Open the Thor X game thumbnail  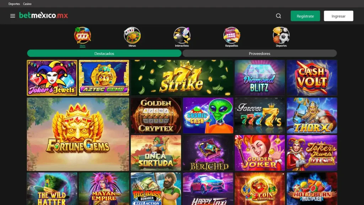[312, 116]
